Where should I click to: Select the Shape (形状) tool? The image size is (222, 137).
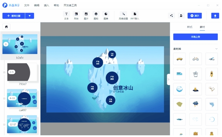(x=76, y=16)
